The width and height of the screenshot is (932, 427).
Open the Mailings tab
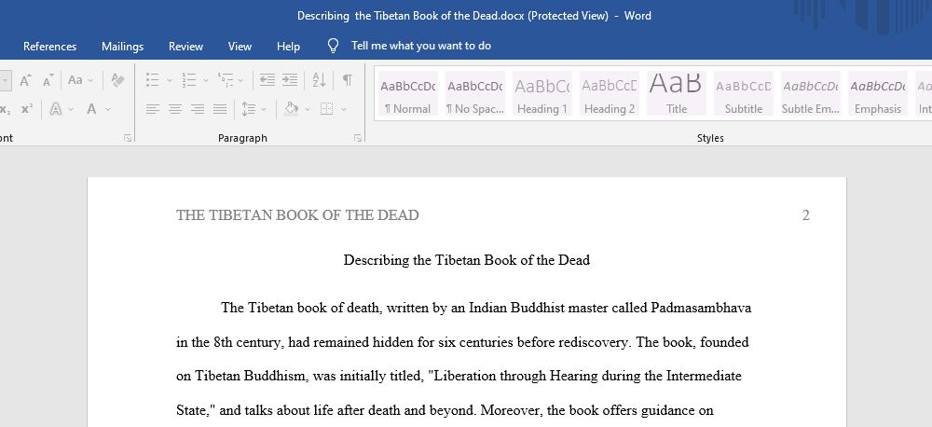pyautogui.click(x=122, y=46)
